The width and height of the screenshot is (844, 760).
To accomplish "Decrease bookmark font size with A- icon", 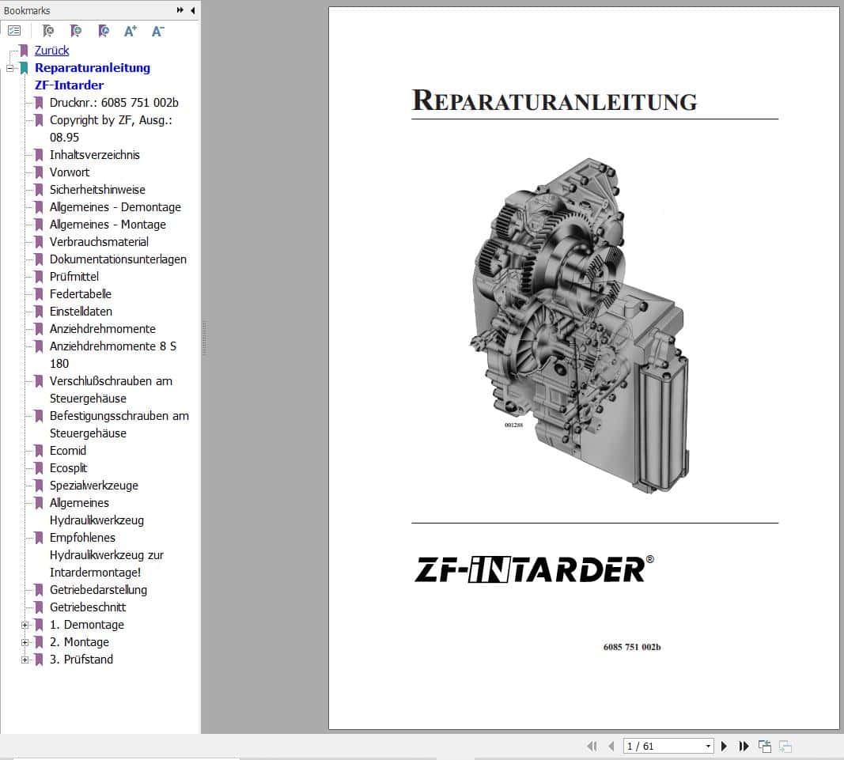I will click(x=157, y=31).
